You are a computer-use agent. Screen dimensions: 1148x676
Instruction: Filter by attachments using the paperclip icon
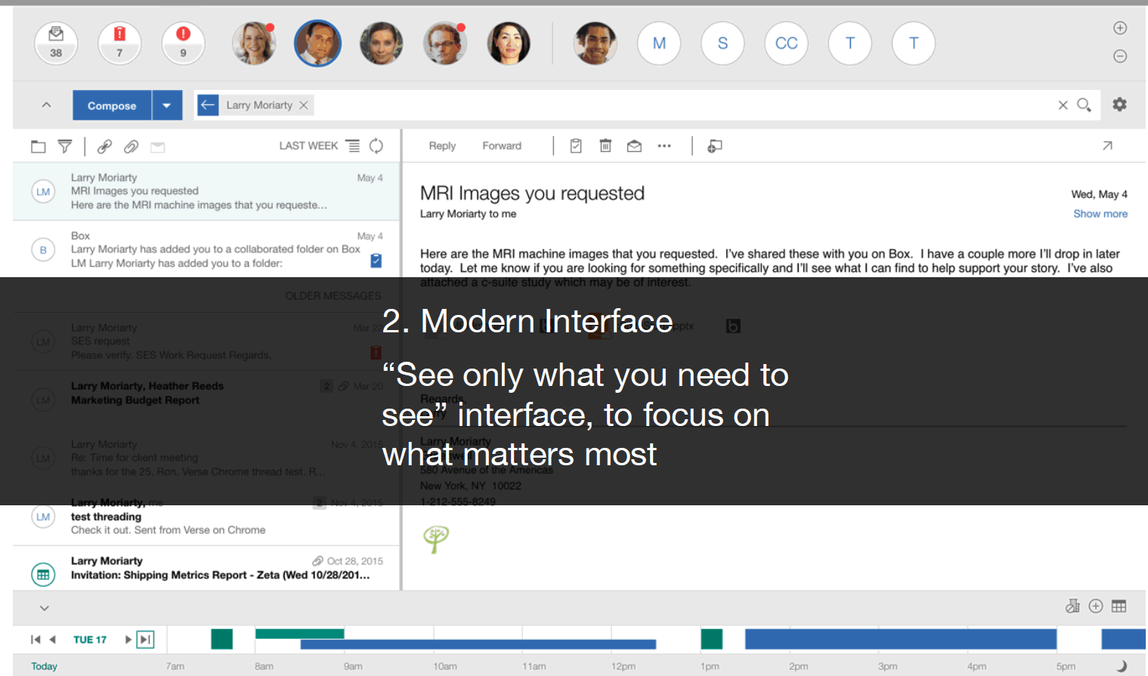pyautogui.click(x=131, y=147)
